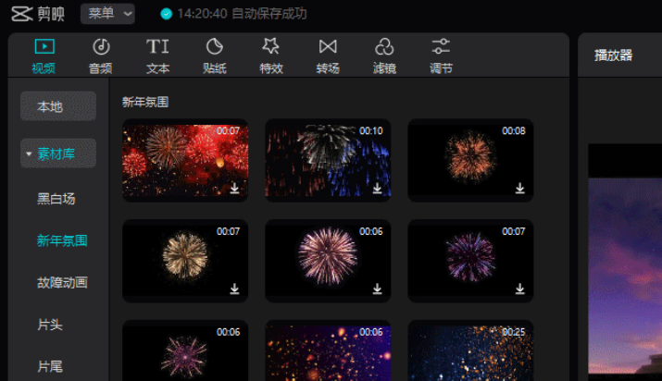Open the 故障动画 category
The width and height of the screenshot is (662, 381).
point(62,282)
